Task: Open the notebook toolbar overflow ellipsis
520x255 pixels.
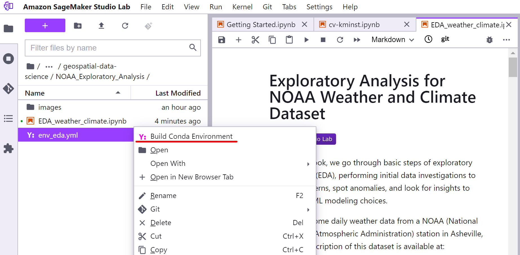Action: (x=506, y=40)
